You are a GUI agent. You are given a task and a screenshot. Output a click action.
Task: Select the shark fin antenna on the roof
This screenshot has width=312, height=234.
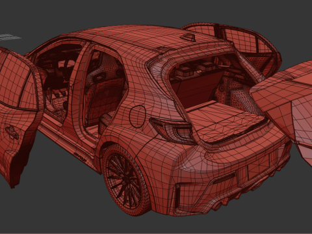point(188,38)
